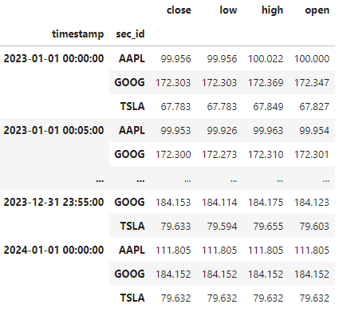Select the sec_id index label

click(x=130, y=34)
